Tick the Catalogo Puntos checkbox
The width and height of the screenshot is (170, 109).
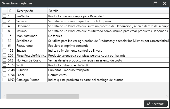pyautogui.click(x=4, y=80)
